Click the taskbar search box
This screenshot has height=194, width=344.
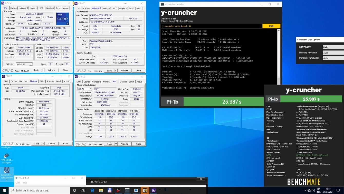40,190
